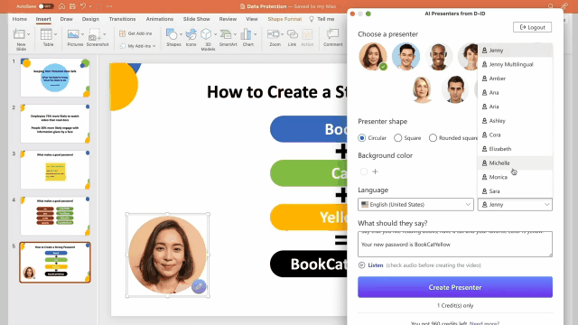
Task: Click the Pictures icon
Action: 75,38
